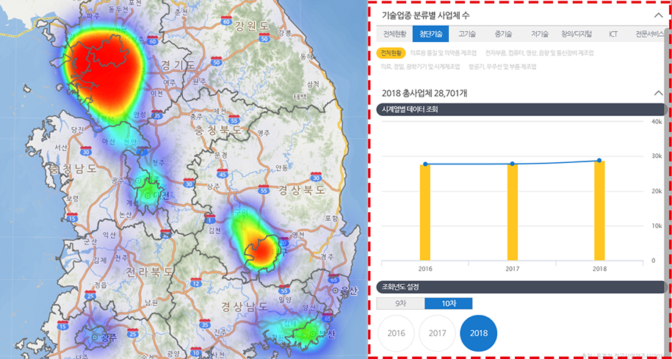Viewport: 672px width, 359px height.
Task: Open the 고기술 tab
Action: (x=467, y=34)
